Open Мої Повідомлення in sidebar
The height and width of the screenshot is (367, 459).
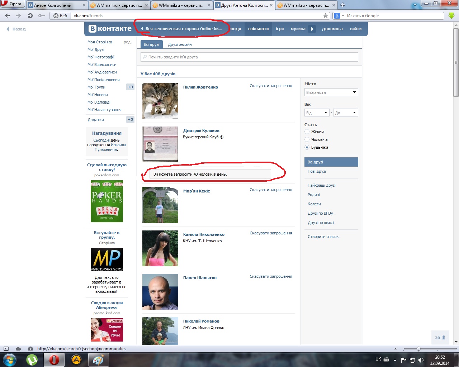(104, 80)
